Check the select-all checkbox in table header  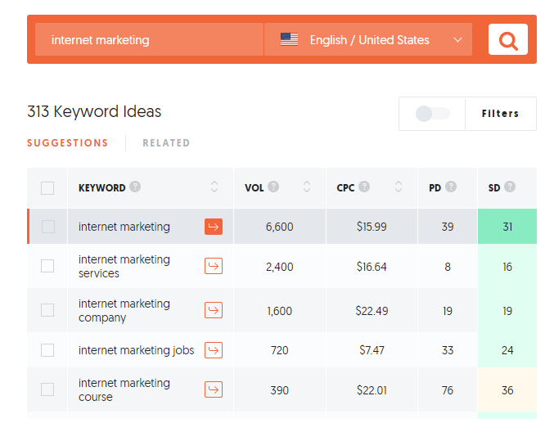tap(47, 188)
